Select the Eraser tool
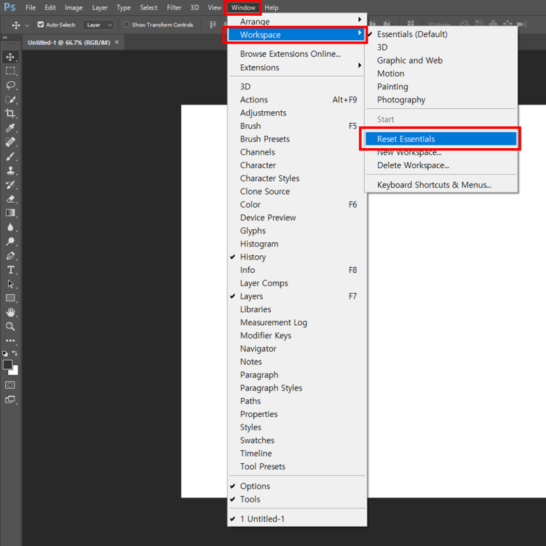This screenshot has height=546, width=546. tap(10, 199)
